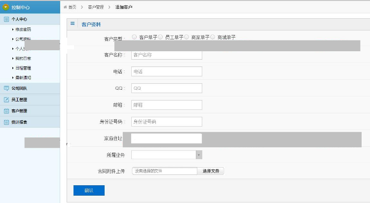Click the 统计报表 calendar icon

6,122
